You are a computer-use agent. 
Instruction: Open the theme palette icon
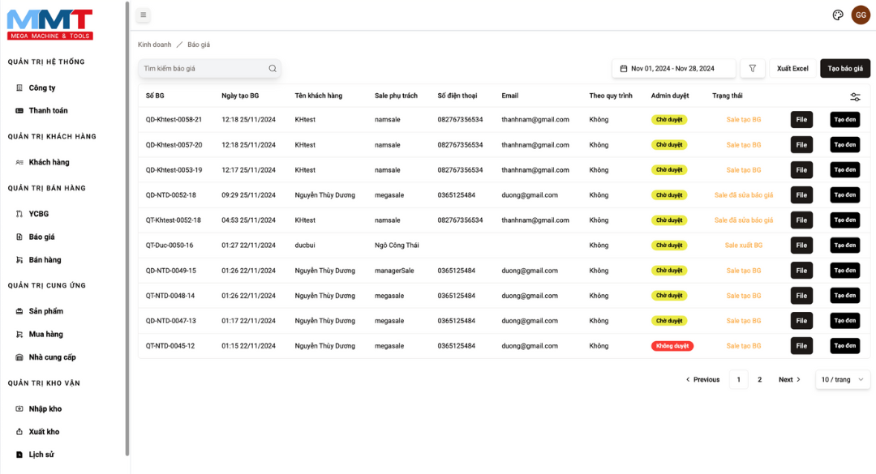(838, 15)
